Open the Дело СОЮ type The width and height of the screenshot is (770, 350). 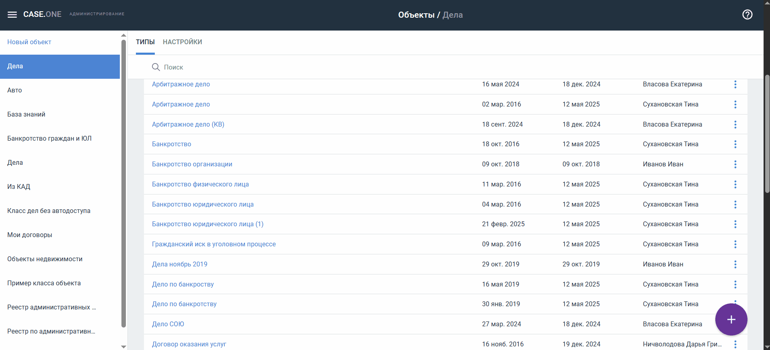click(168, 324)
